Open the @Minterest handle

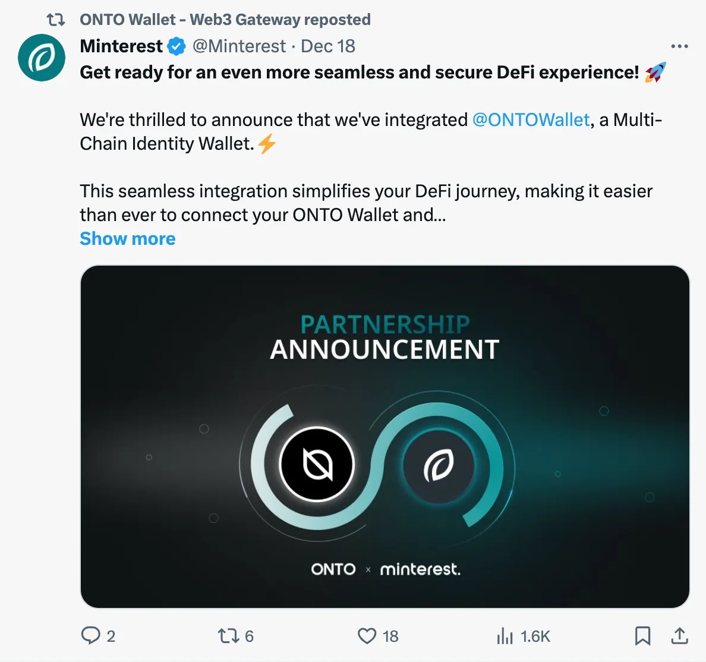pyautogui.click(x=239, y=46)
